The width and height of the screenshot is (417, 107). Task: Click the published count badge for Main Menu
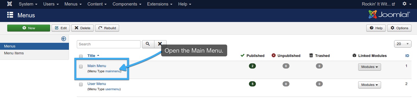252,66
